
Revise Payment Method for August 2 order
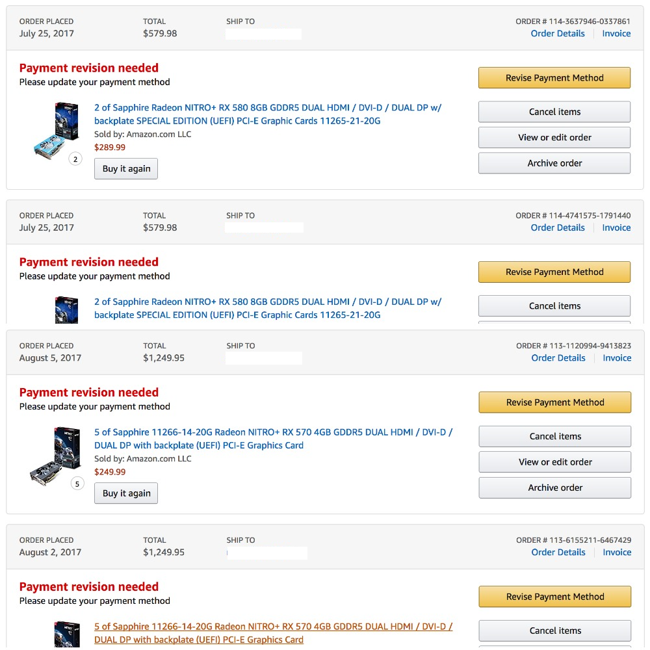coord(555,597)
